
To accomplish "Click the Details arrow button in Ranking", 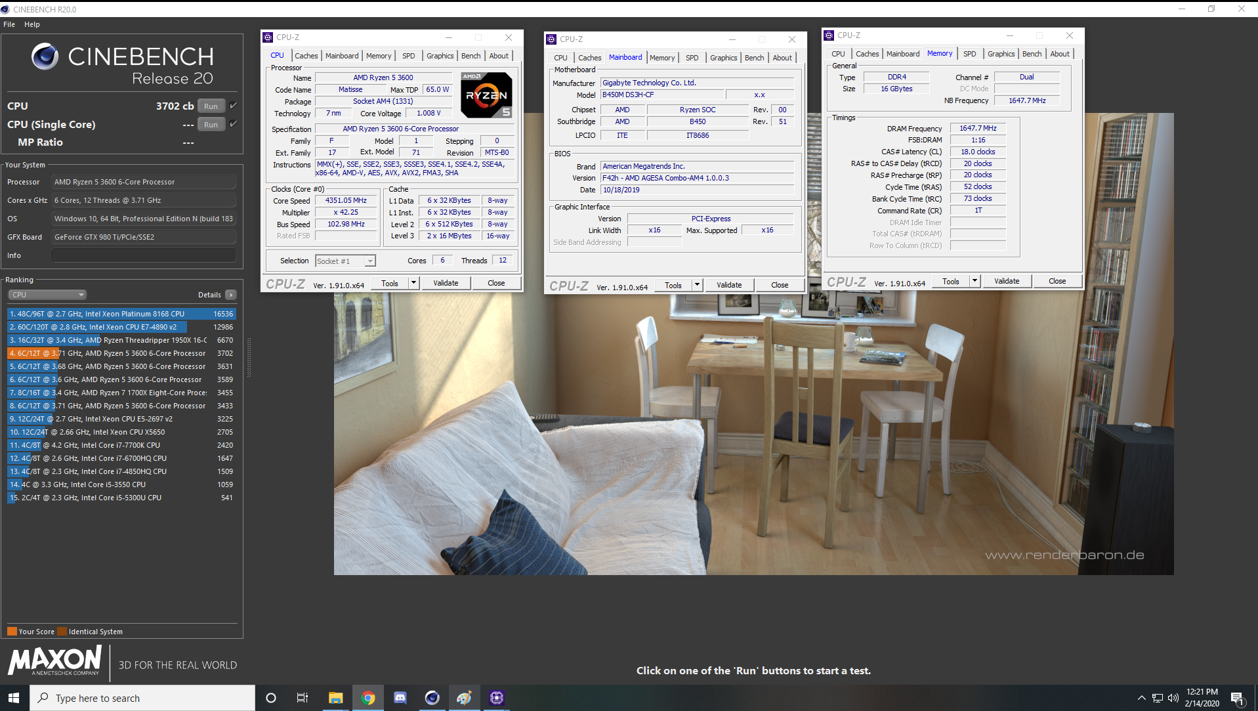I will click(x=230, y=295).
